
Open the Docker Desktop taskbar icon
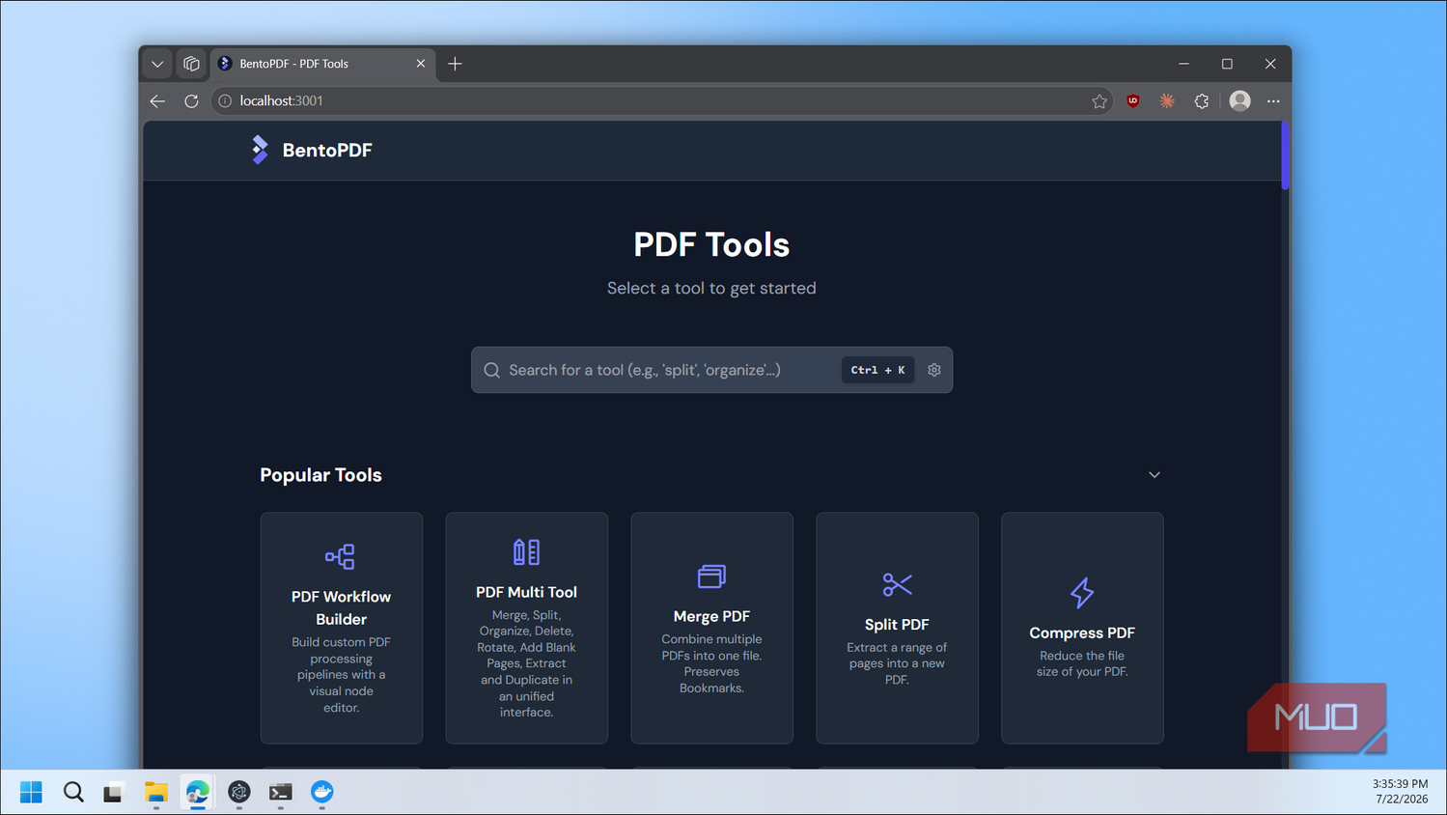tap(322, 792)
